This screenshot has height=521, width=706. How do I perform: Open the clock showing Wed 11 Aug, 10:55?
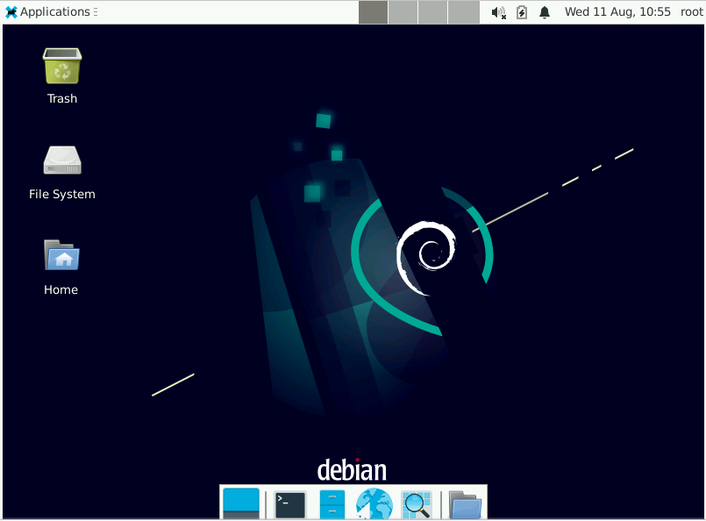(x=617, y=11)
